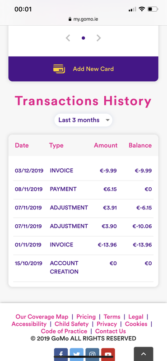167x361 pixels.
Task: Open the Last 3 months dropdown
Action: click(x=83, y=120)
